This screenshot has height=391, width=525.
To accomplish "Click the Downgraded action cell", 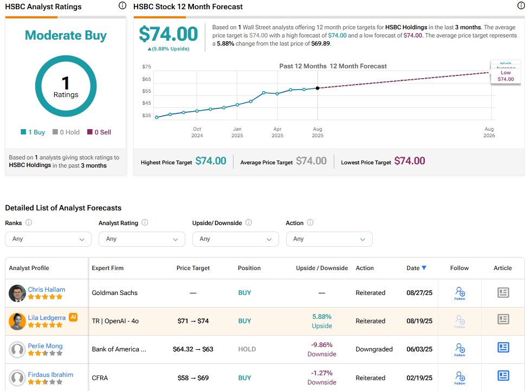I will pyautogui.click(x=374, y=349).
